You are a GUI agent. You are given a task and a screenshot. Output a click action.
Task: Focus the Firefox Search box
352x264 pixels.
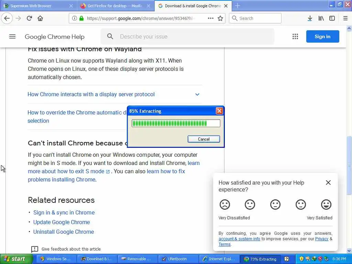(255, 18)
